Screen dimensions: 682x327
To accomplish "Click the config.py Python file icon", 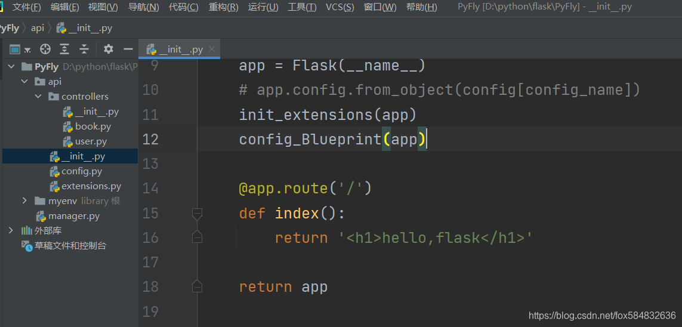I will pos(54,171).
